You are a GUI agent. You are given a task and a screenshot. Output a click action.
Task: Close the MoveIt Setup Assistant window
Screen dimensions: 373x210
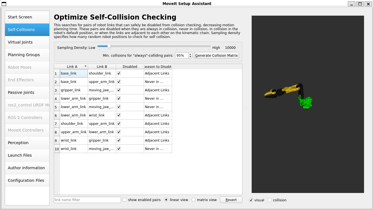click(368, 4)
